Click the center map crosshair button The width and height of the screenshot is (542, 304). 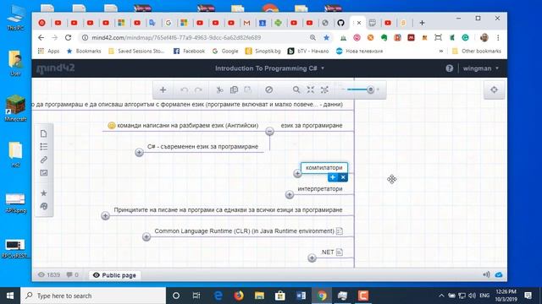[494, 90]
